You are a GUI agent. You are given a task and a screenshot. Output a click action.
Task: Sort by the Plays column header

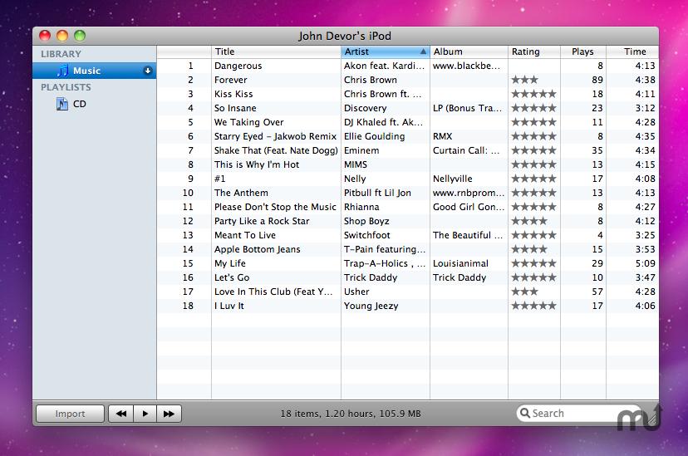tap(582, 51)
